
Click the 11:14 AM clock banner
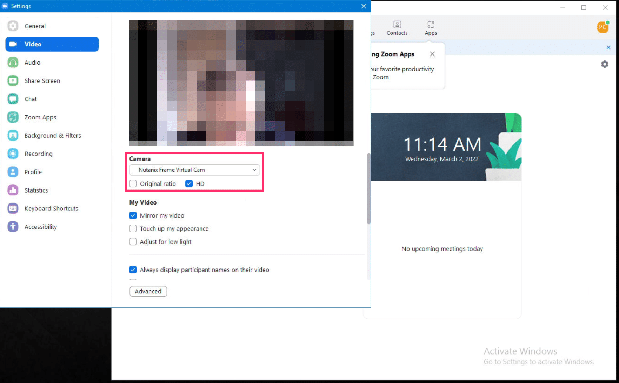442,144
